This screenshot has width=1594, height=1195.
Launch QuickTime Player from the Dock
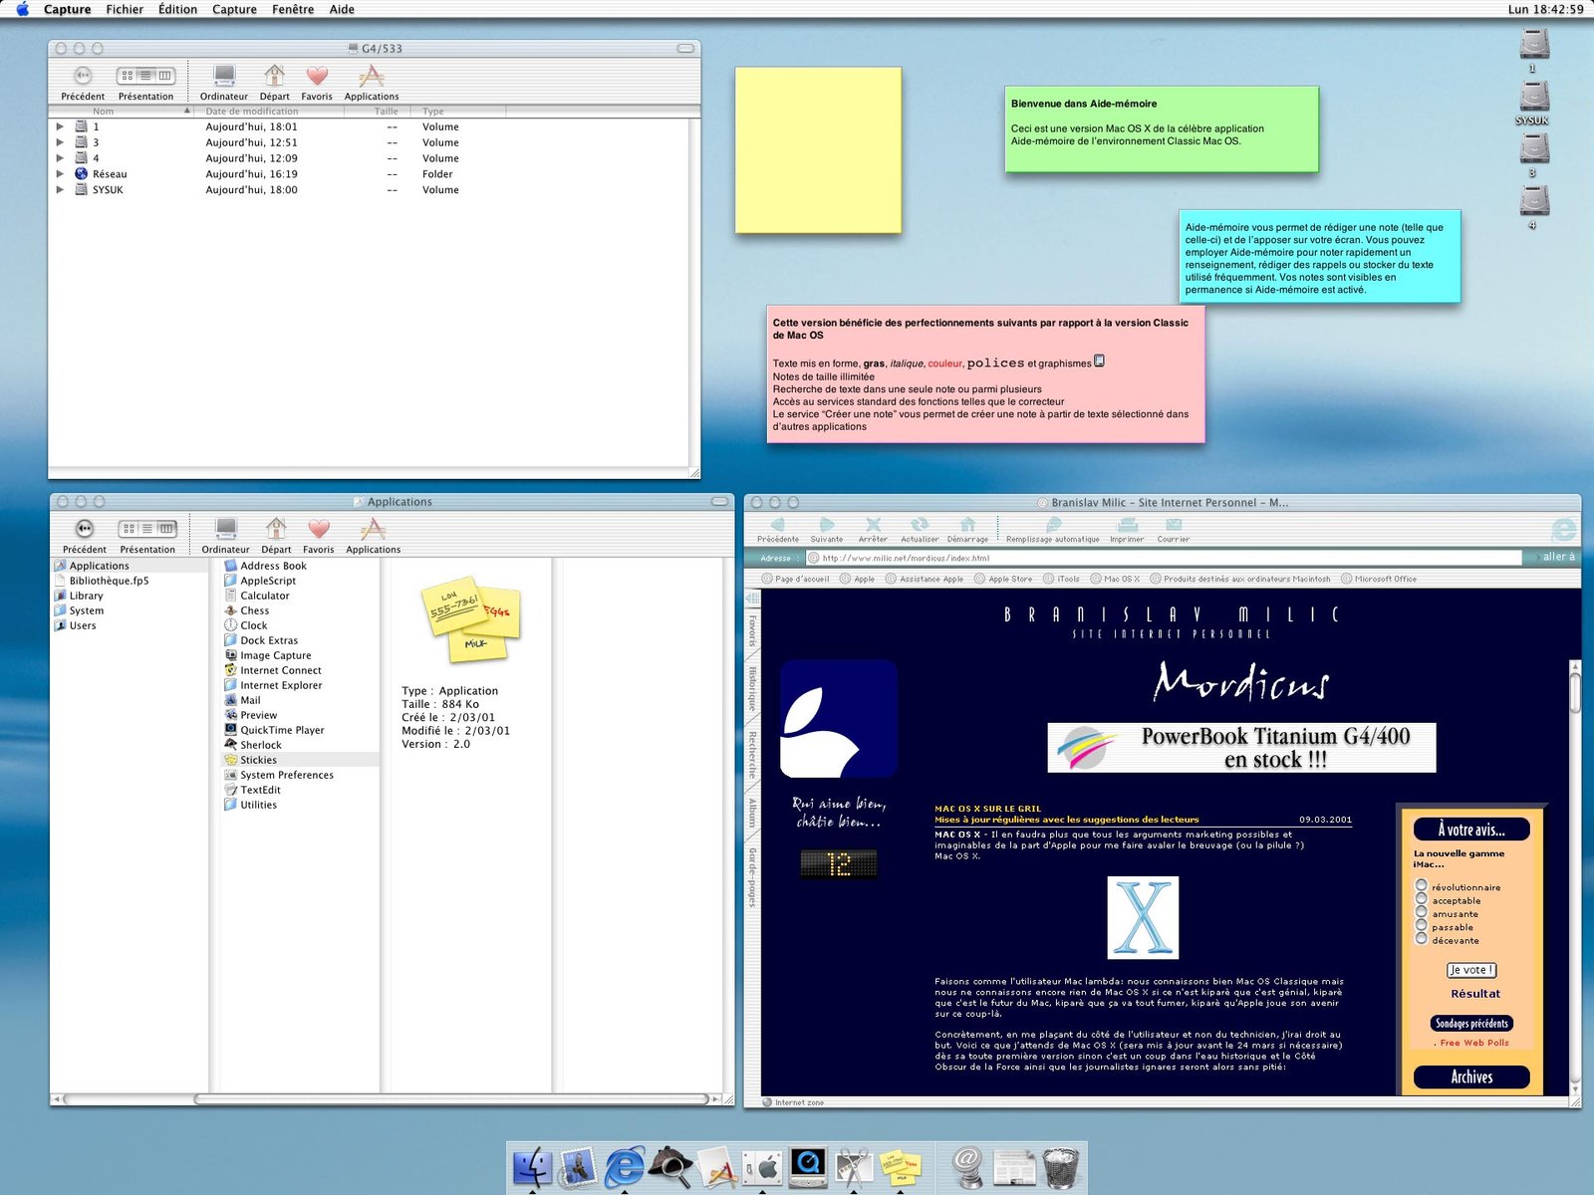(808, 1166)
